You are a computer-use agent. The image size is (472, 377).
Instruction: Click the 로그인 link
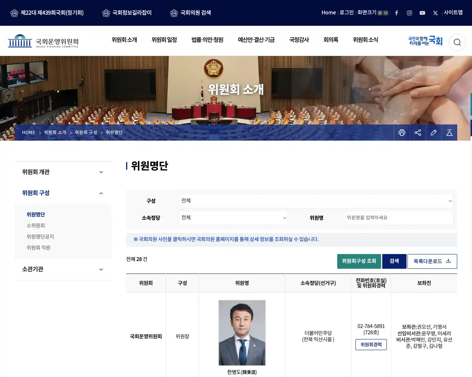347,13
